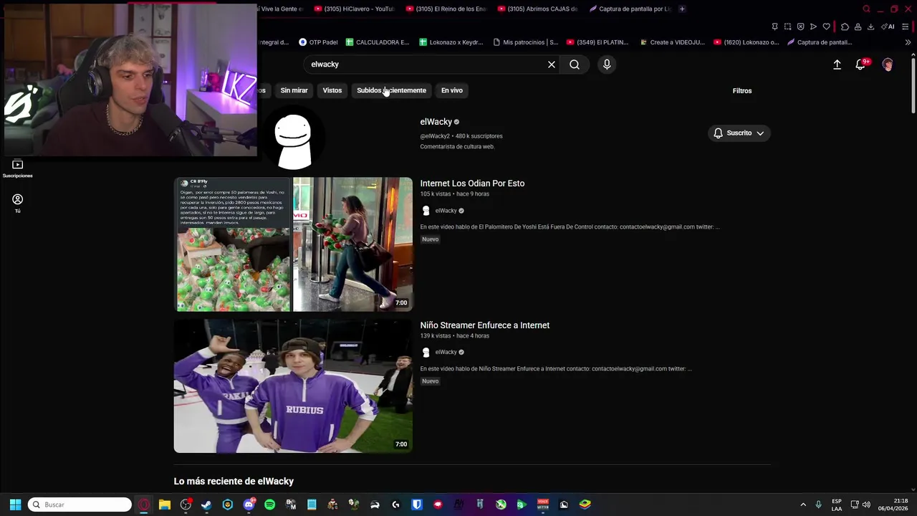Open the Lokonazo x Keydr... bookmark
The image size is (917, 516).
451,42
